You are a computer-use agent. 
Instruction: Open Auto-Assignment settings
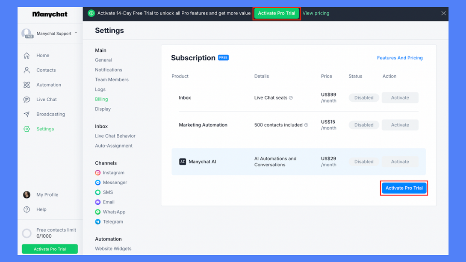click(114, 146)
